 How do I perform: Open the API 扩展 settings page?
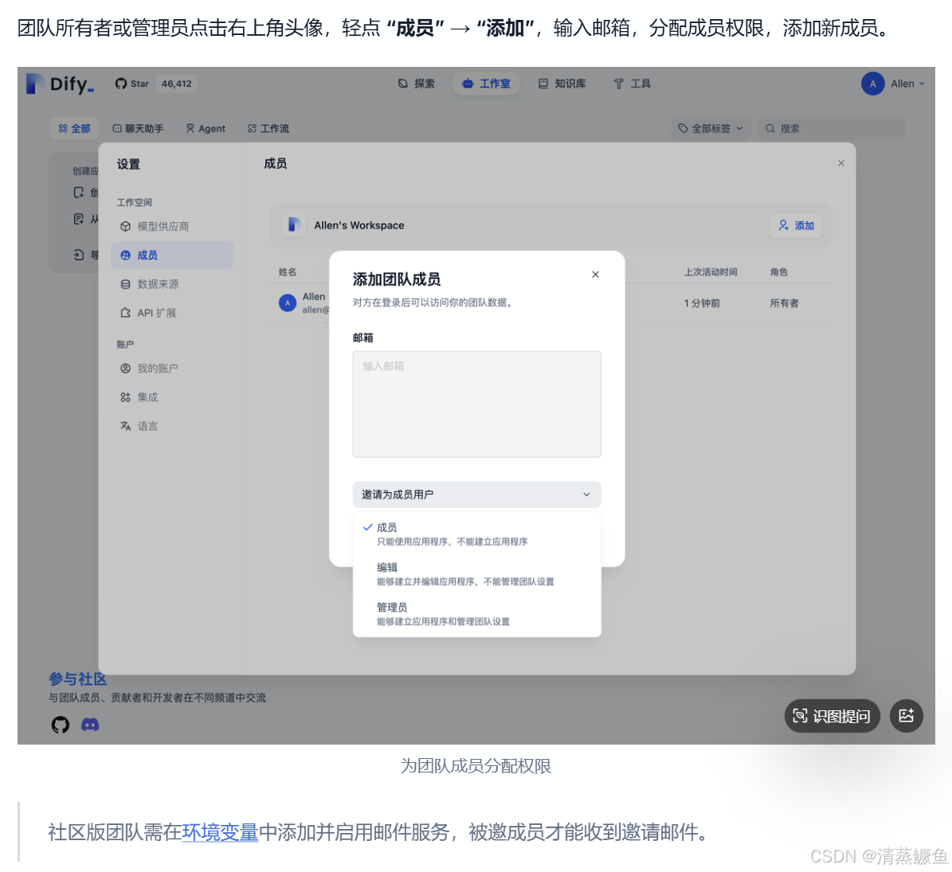(157, 312)
